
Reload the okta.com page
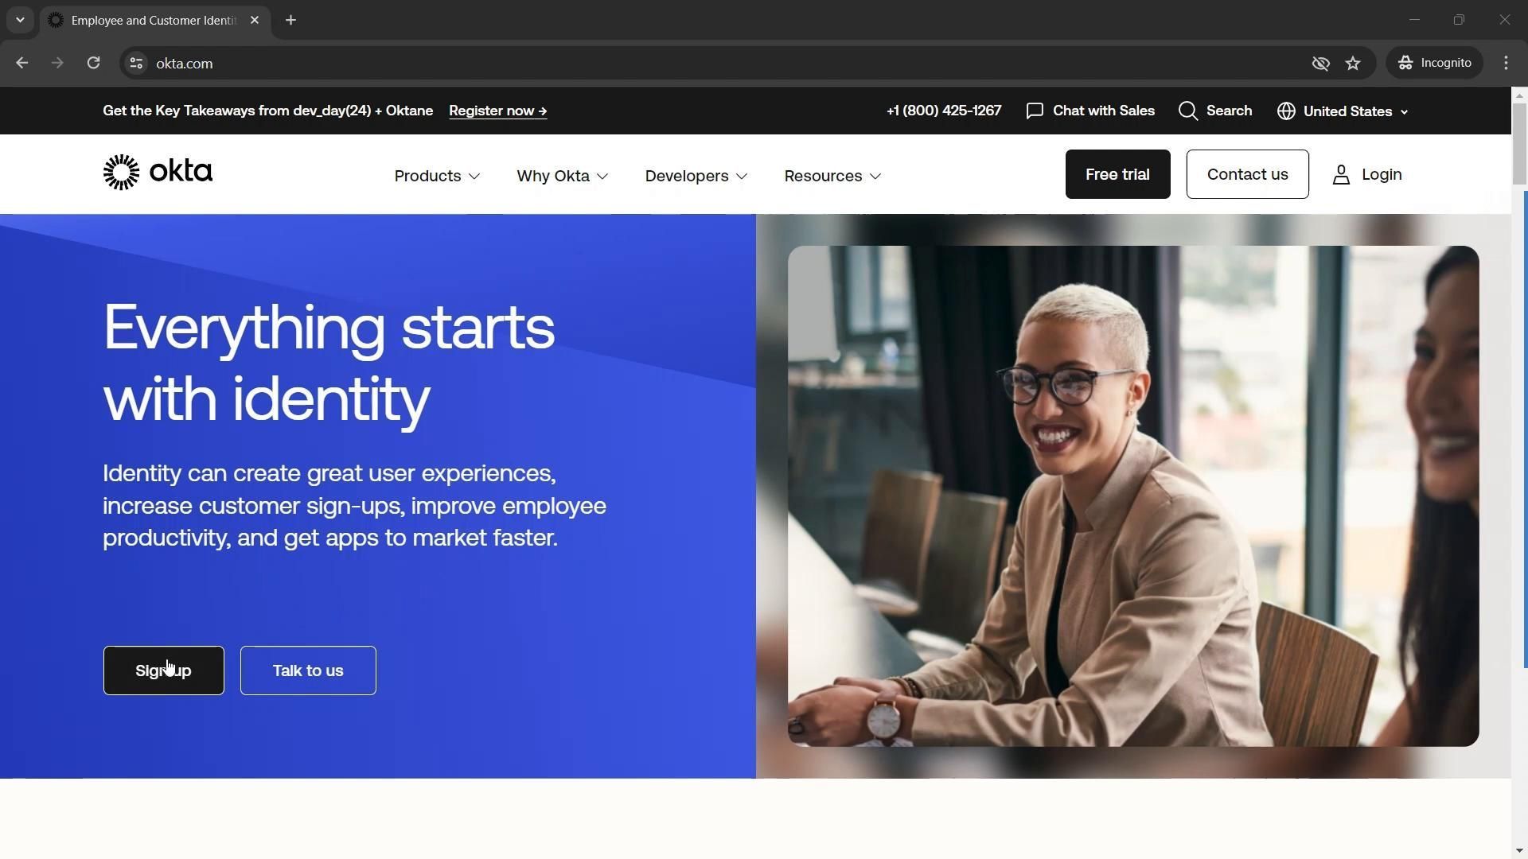pos(93,64)
